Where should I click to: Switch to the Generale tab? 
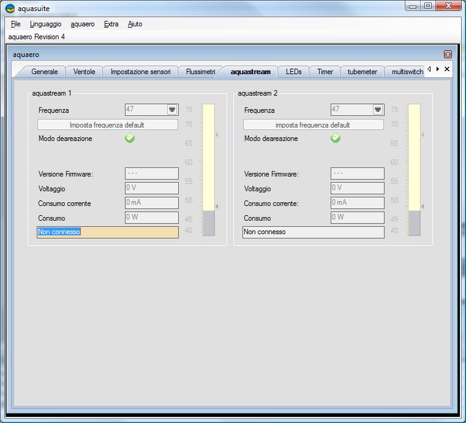click(44, 72)
